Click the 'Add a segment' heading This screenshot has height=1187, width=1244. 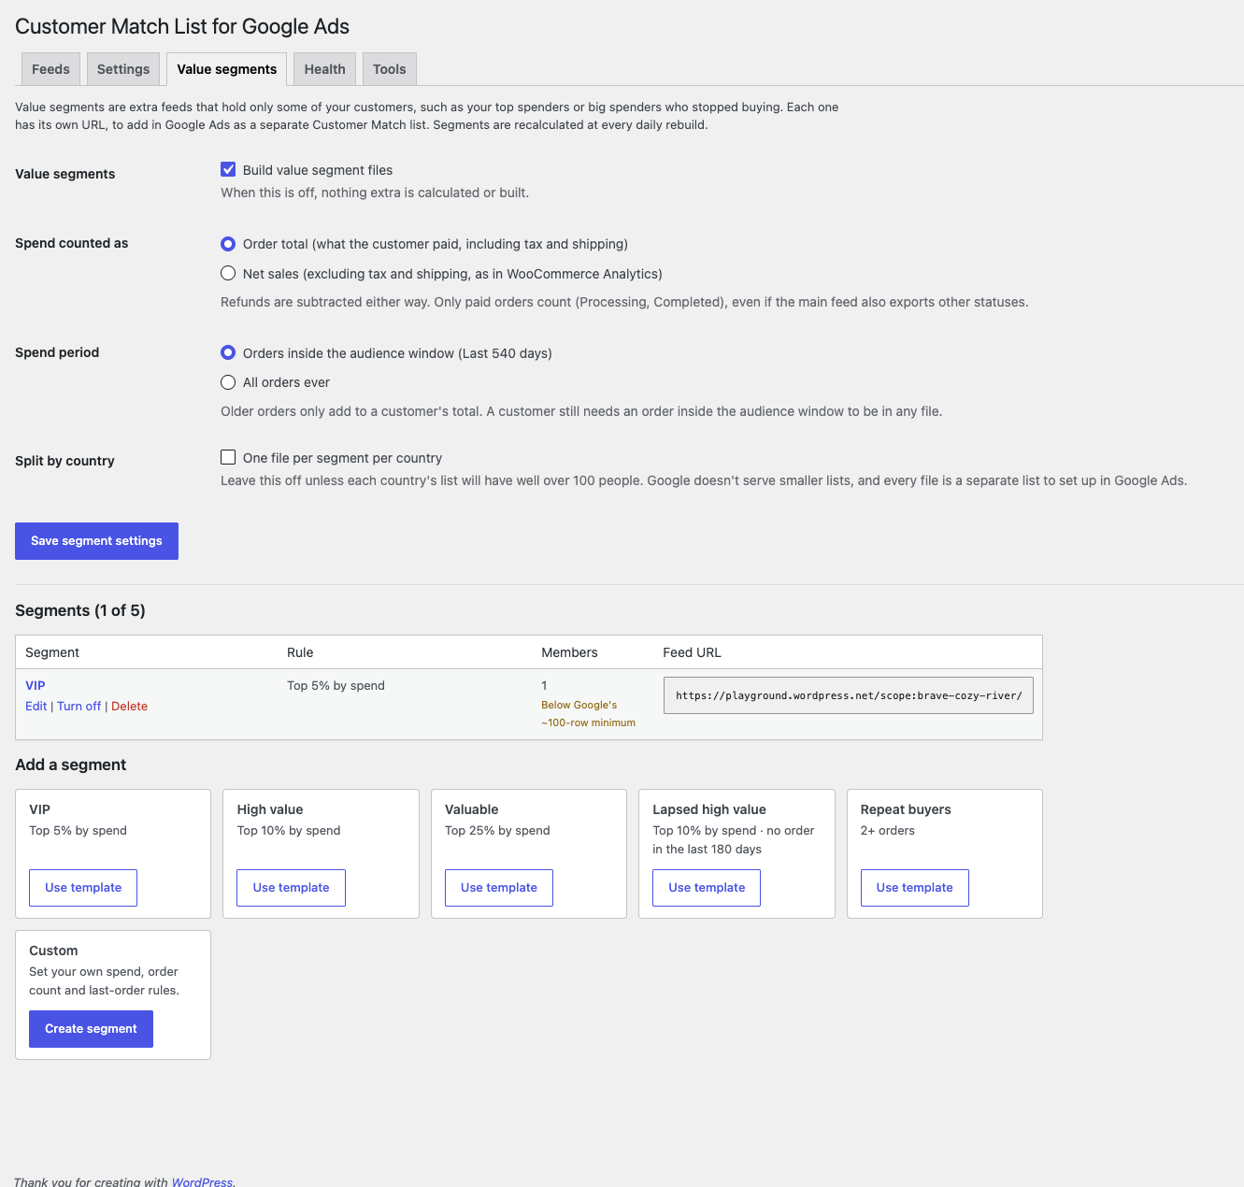pos(71,765)
